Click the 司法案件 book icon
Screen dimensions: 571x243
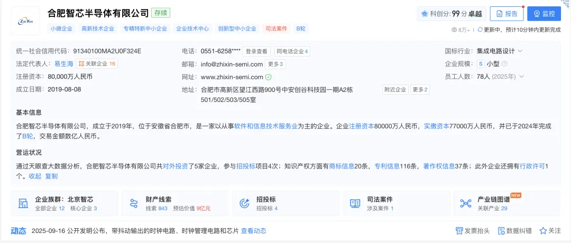click(x=355, y=203)
